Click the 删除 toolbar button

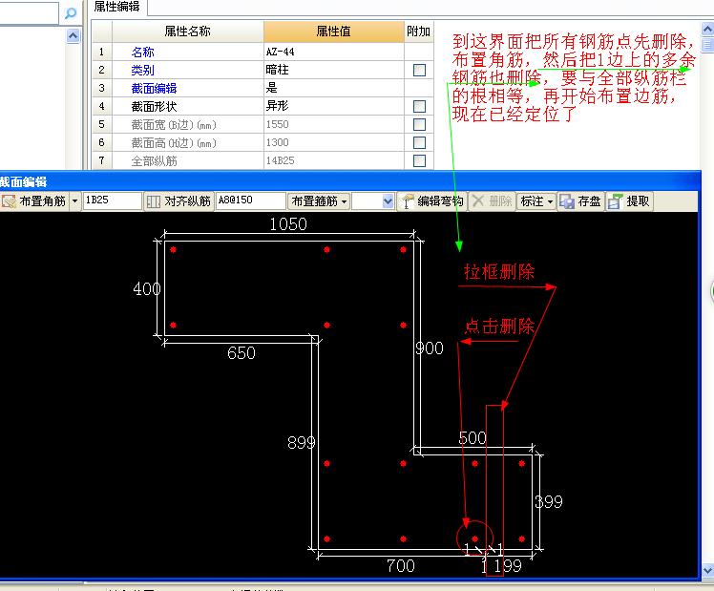[x=492, y=201]
